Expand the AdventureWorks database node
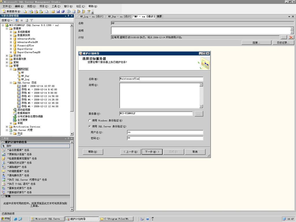Screen dimensions: 296x222 pyautogui.click(x=11, y=39)
